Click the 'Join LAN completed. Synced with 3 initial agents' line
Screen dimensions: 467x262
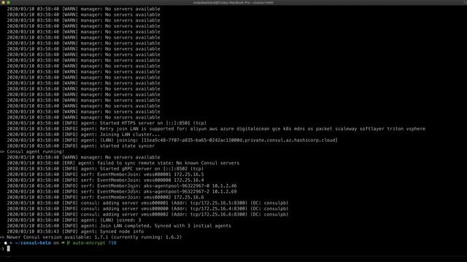click(x=119, y=226)
